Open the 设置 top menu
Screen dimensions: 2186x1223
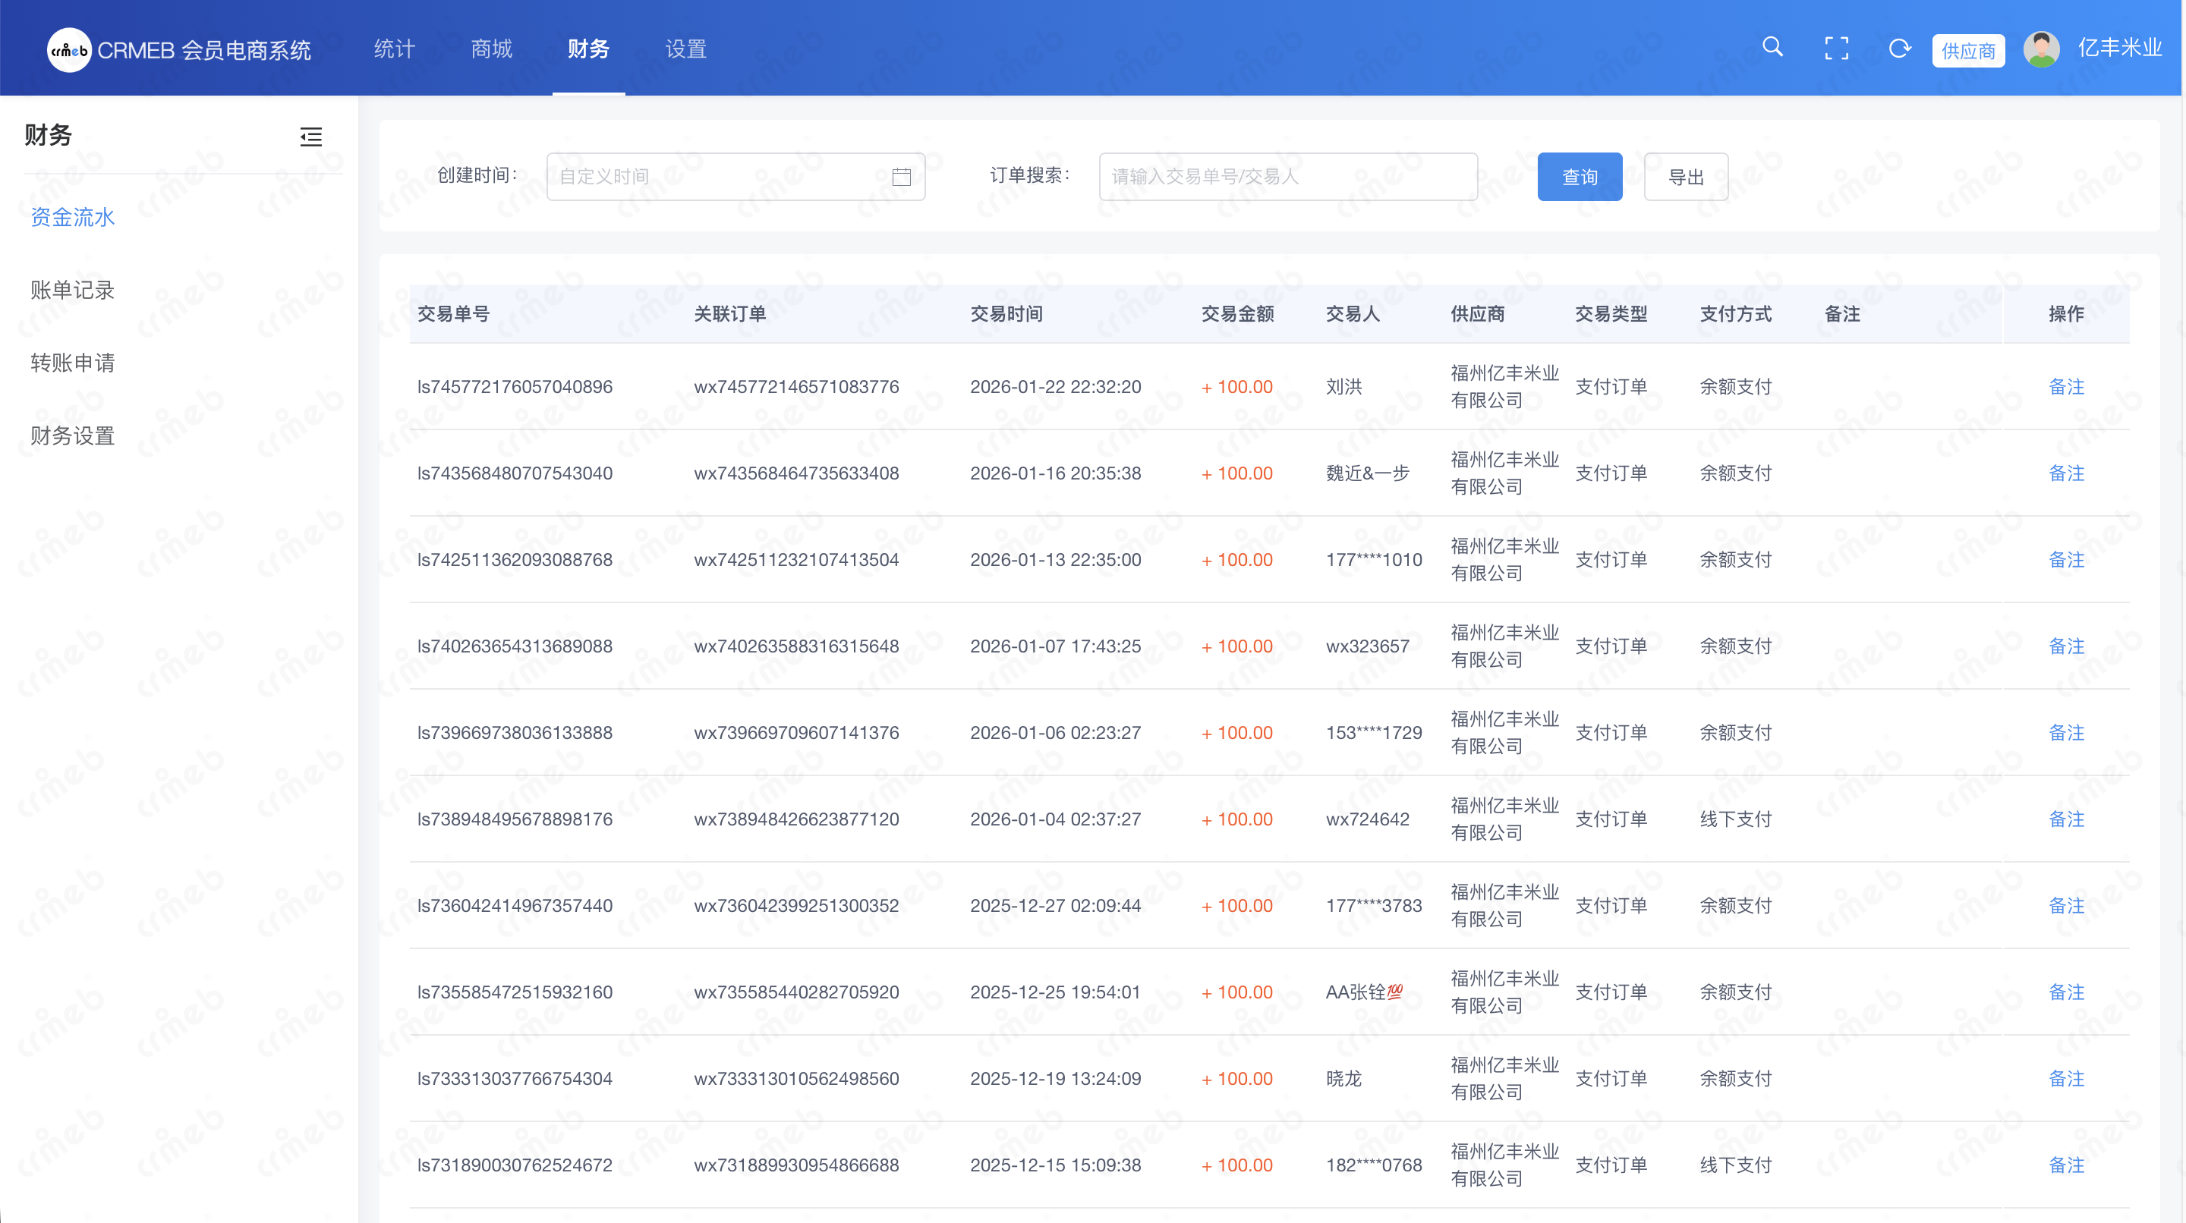685,49
